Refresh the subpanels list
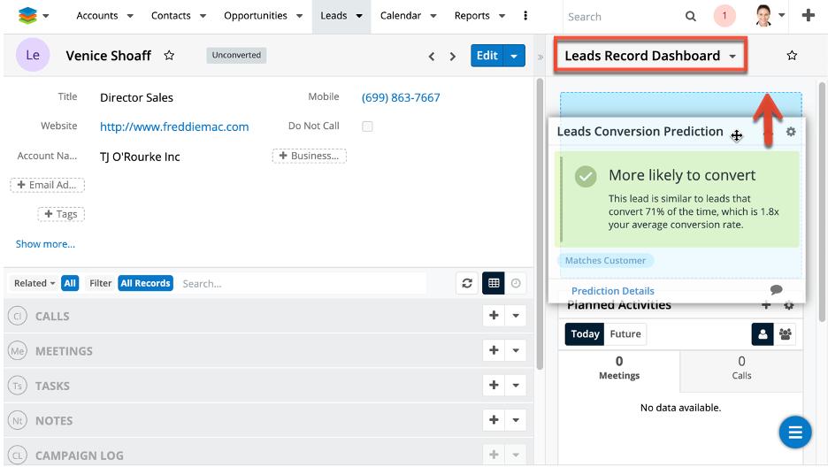 (x=467, y=283)
